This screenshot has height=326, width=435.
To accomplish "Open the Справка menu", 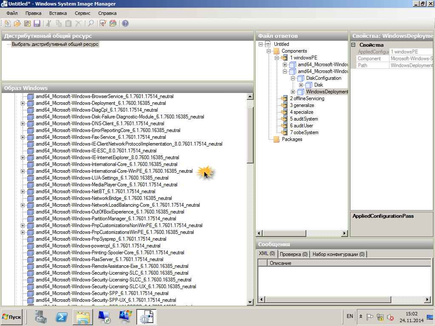I will click(107, 13).
